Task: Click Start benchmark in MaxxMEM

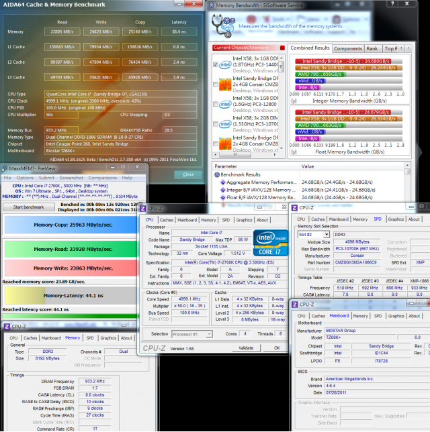Action: pos(28,207)
